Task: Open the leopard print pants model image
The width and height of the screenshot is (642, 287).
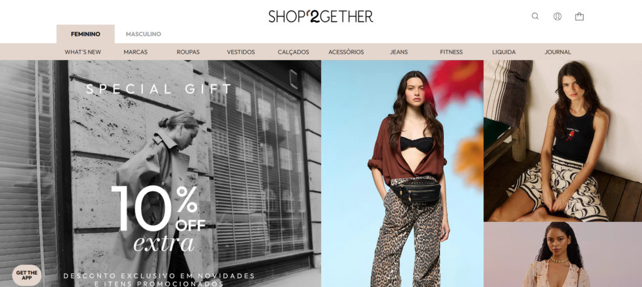Action: point(402,173)
